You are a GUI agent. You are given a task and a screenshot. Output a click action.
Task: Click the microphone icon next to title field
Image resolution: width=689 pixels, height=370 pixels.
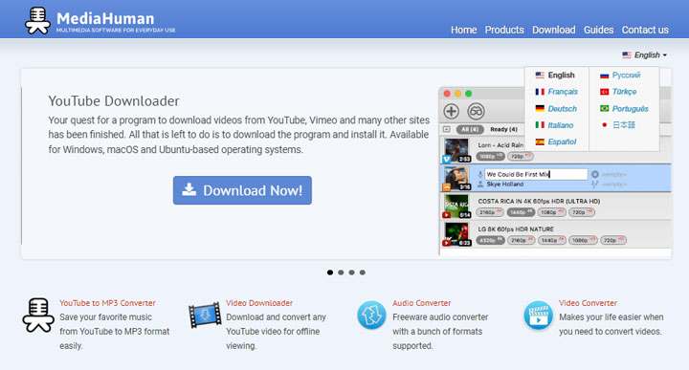tap(479, 175)
